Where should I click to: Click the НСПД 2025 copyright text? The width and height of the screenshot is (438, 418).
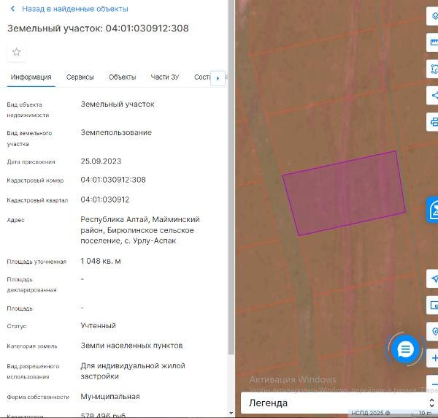[370, 413]
